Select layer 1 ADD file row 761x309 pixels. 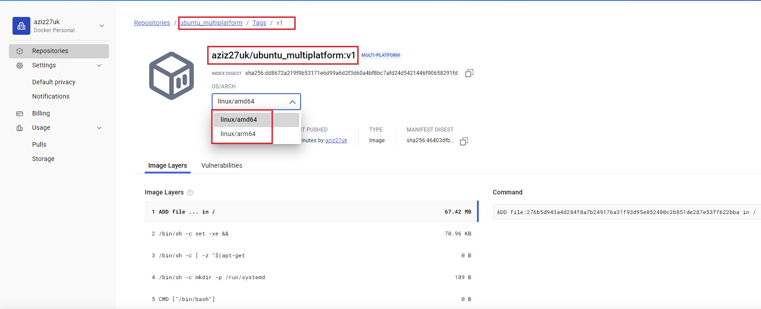click(311, 212)
